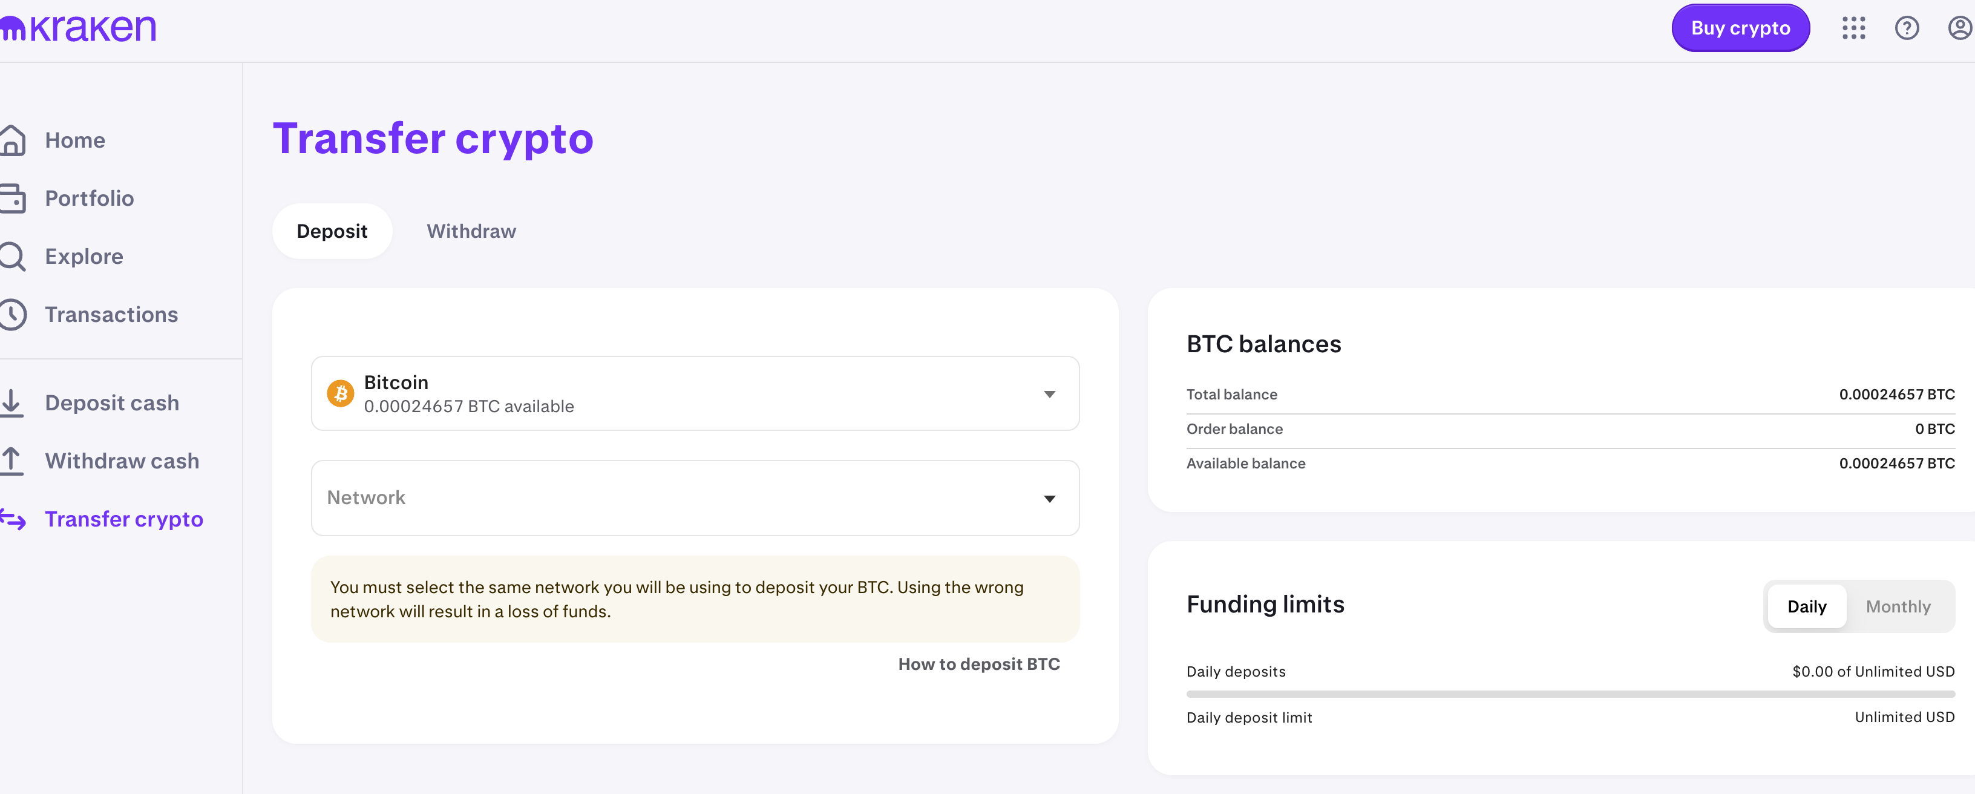This screenshot has width=1975, height=794.
Task: Go to Withdraw cash in sidebar
Action: [121, 461]
